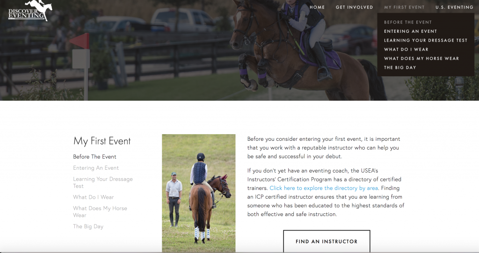
Task: Select Before the Event in dropdown
Action: 408,22
